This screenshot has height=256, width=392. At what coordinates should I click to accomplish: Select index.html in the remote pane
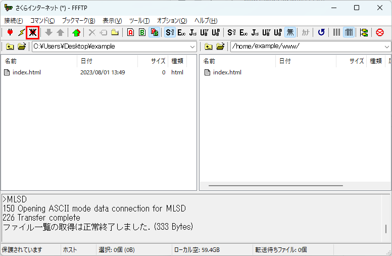(227, 72)
